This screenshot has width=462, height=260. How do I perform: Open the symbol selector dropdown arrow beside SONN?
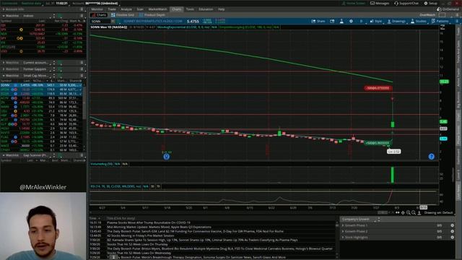coord(113,21)
